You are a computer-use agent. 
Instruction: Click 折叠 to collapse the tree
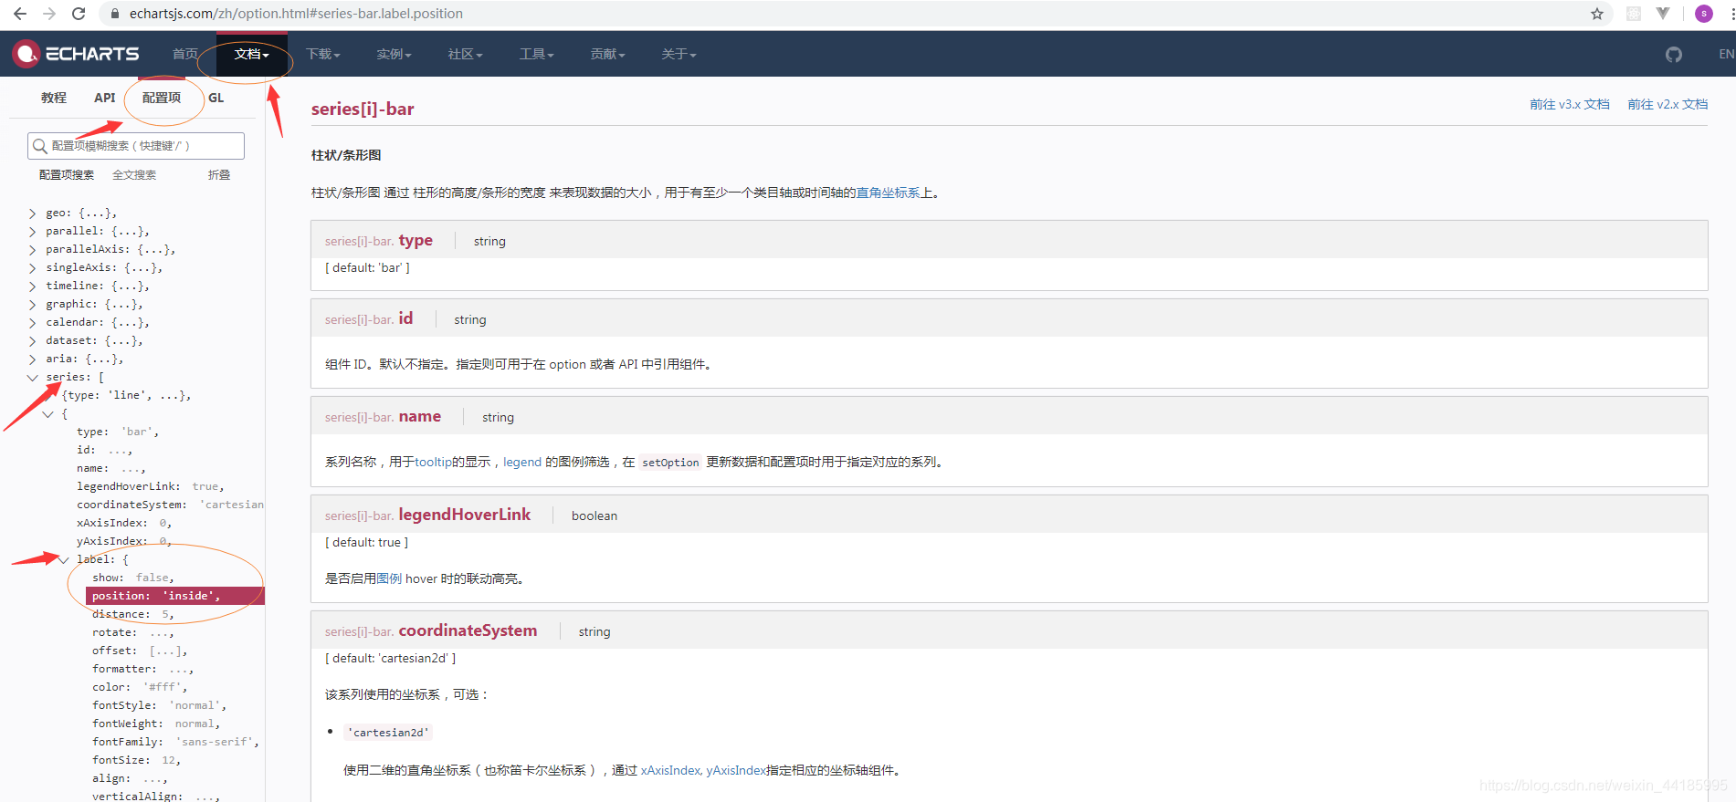219,175
